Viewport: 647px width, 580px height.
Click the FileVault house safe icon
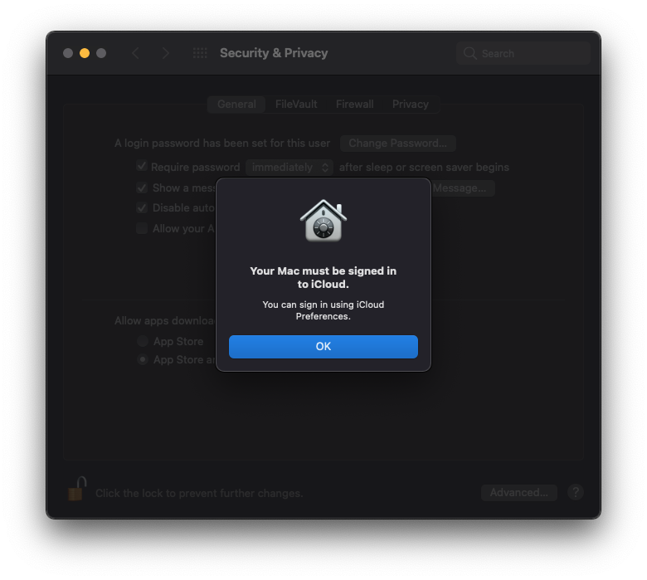pos(323,221)
